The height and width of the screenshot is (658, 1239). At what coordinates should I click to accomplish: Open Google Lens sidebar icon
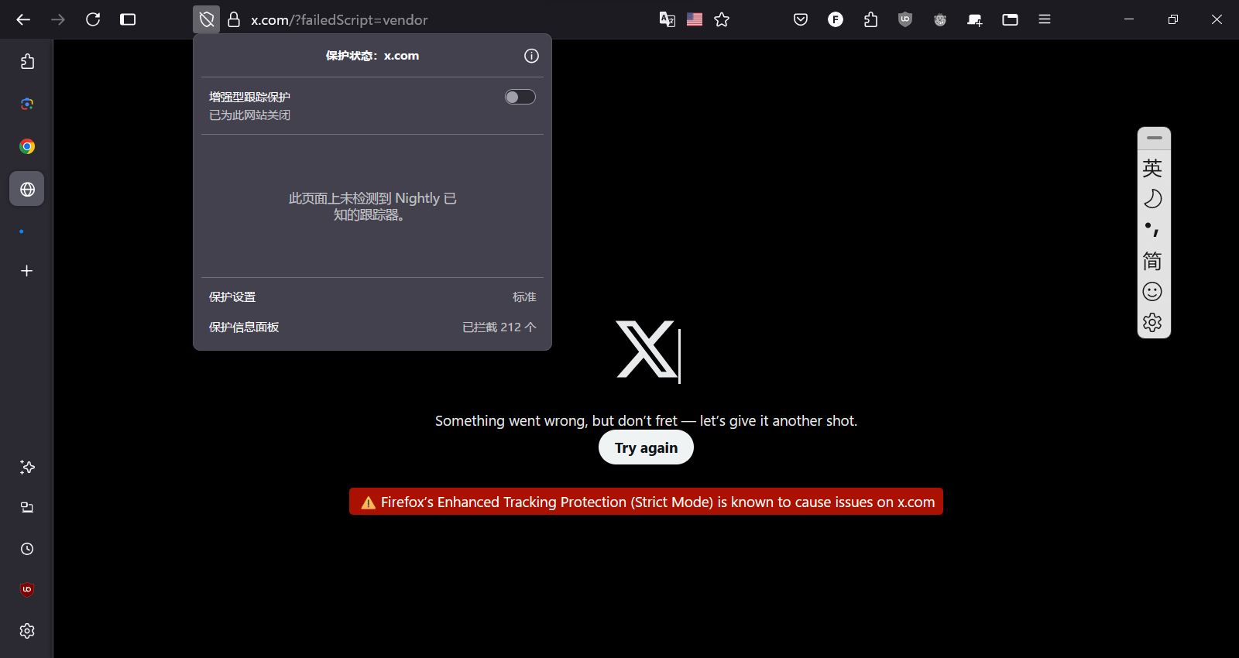pos(27,104)
